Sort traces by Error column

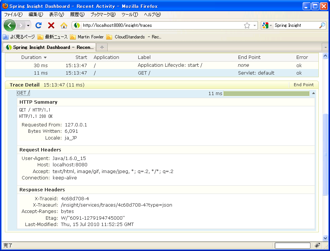coord(302,57)
